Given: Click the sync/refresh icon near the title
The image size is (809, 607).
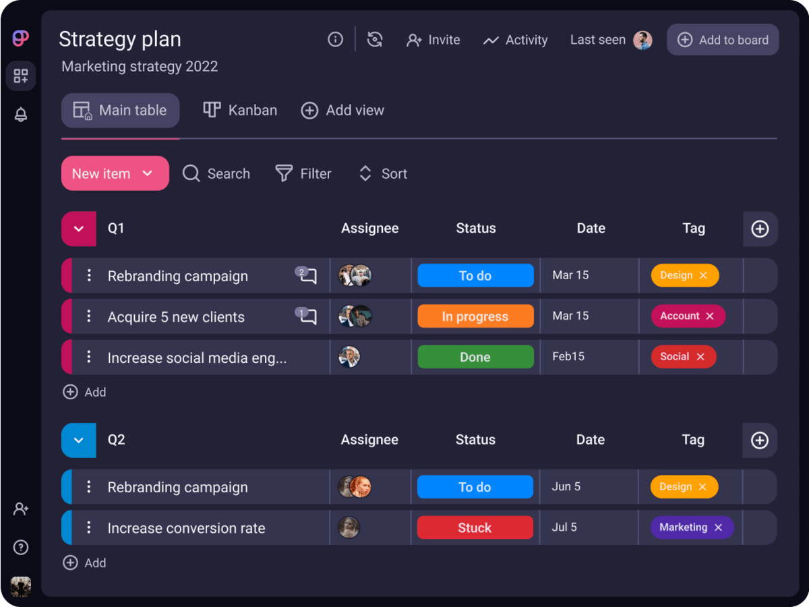Looking at the screenshot, I should (x=375, y=39).
